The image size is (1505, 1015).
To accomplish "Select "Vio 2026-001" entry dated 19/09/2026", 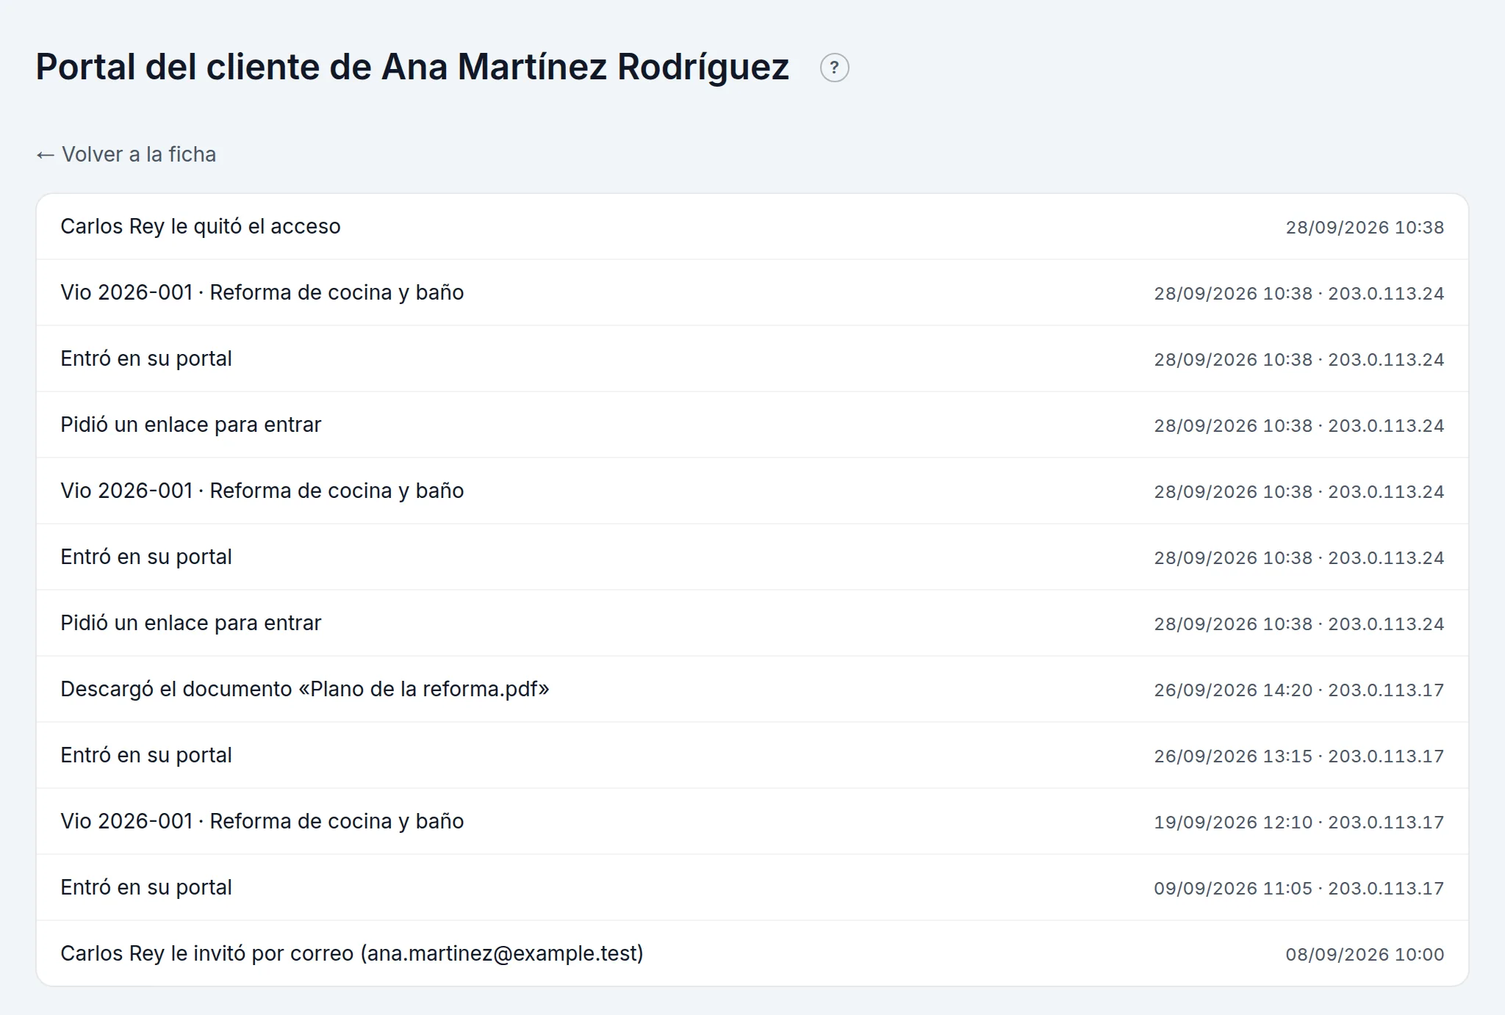I will coord(752,821).
